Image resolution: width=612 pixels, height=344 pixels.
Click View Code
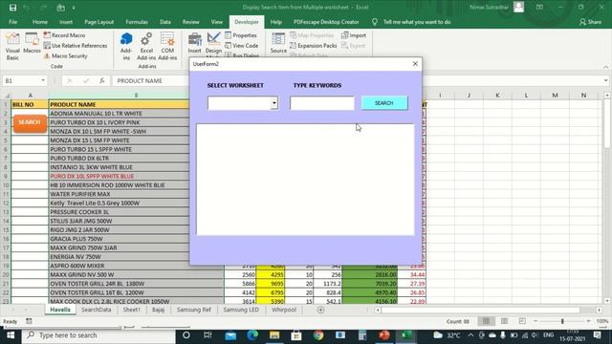coord(242,46)
